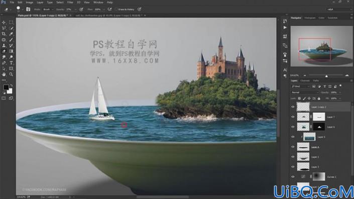Open the eraser Mode dropdown

pyautogui.click(x=48, y=10)
